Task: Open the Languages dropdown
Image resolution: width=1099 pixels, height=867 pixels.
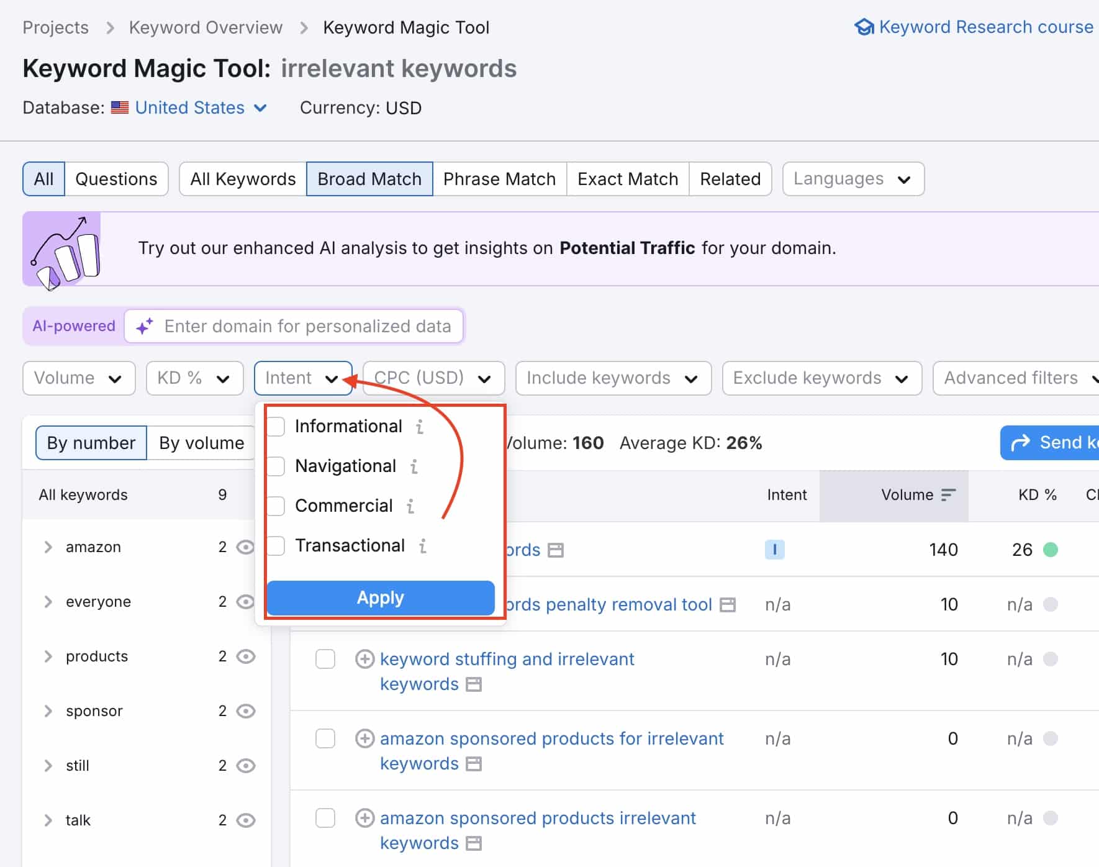Action: click(x=853, y=179)
